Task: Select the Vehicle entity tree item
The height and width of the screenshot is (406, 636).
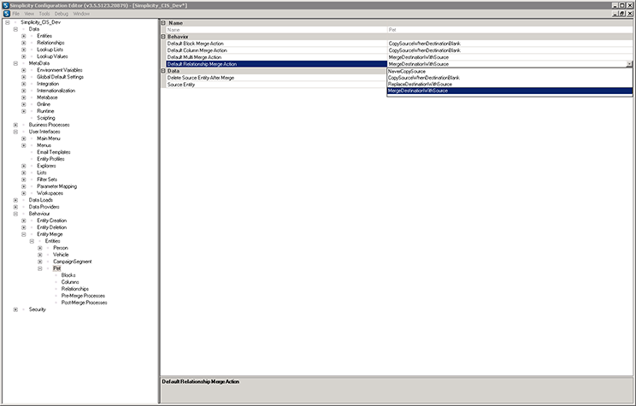Action: pyautogui.click(x=61, y=255)
